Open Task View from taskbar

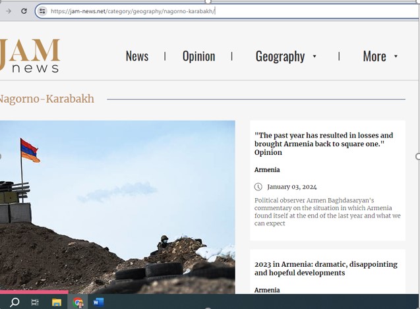coord(35,302)
